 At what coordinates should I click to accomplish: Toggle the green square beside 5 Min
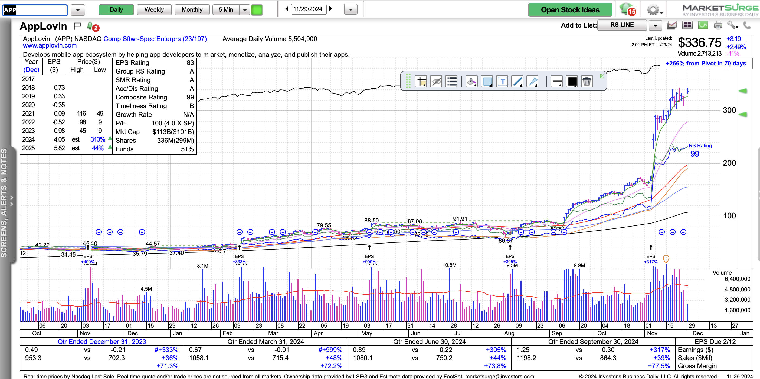pyautogui.click(x=256, y=10)
